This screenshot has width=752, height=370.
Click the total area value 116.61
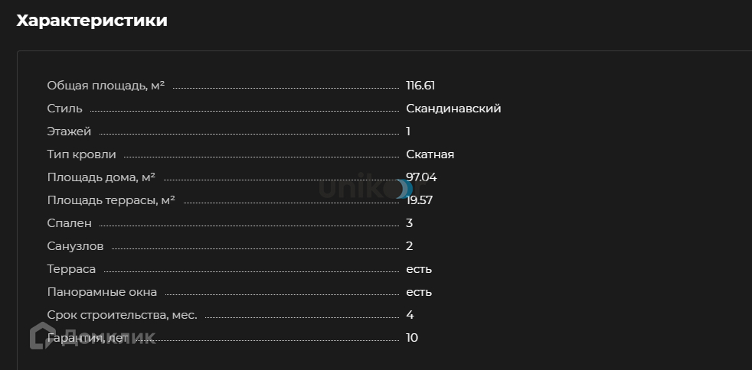click(420, 86)
